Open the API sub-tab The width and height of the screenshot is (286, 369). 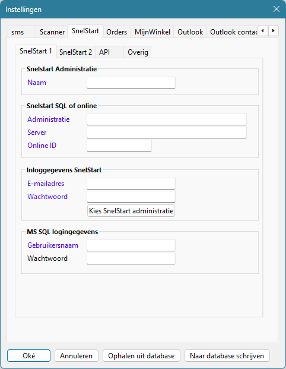click(109, 52)
